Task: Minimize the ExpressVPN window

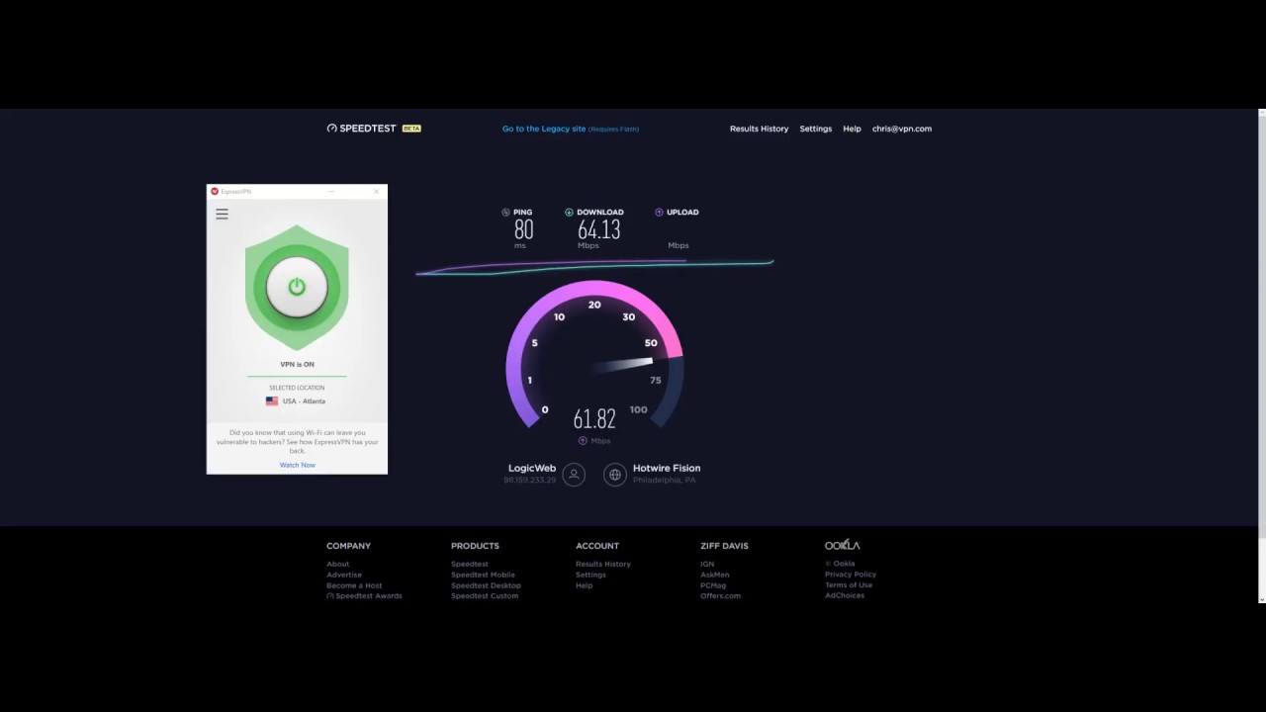Action: point(331,191)
